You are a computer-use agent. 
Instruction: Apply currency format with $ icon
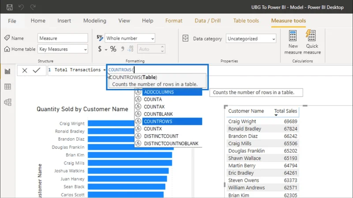[x=100, y=49]
